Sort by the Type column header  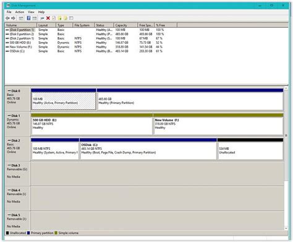(64, 25)
